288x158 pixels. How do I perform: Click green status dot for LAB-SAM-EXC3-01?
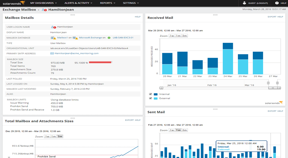[x=109, y=38]
